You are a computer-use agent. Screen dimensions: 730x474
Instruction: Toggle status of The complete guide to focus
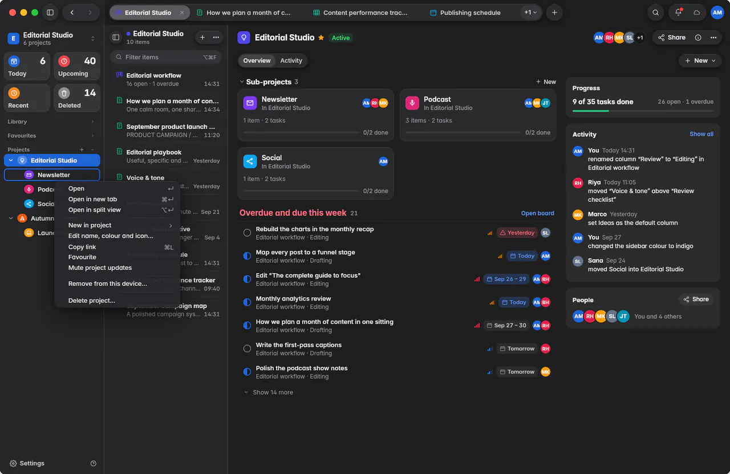[x=247, y=279]
